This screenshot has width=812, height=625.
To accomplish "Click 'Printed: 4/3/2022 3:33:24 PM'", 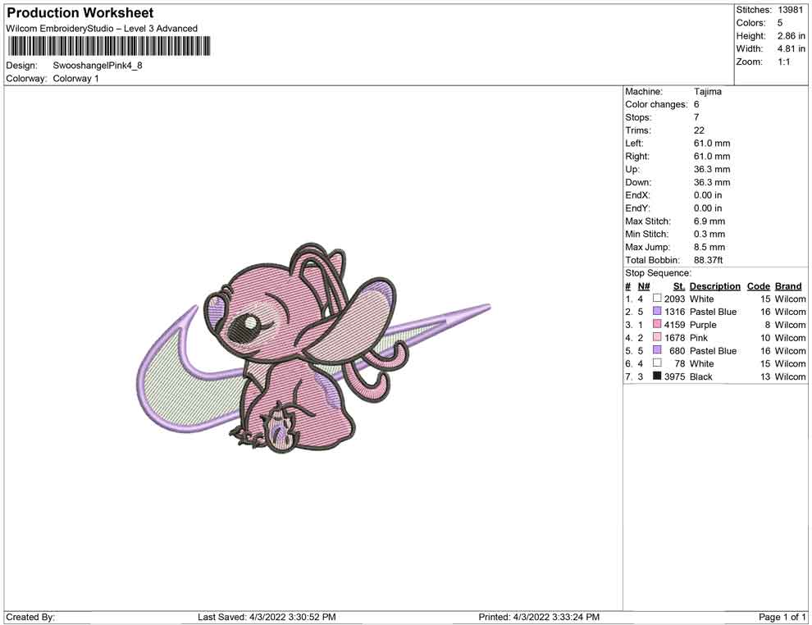I will point(539,617).
